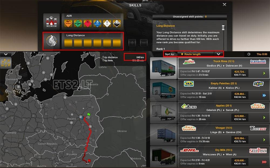270x168 pixels.
Task: Grab the skill description scrollbar handle
Action: [x=223, y=27]
